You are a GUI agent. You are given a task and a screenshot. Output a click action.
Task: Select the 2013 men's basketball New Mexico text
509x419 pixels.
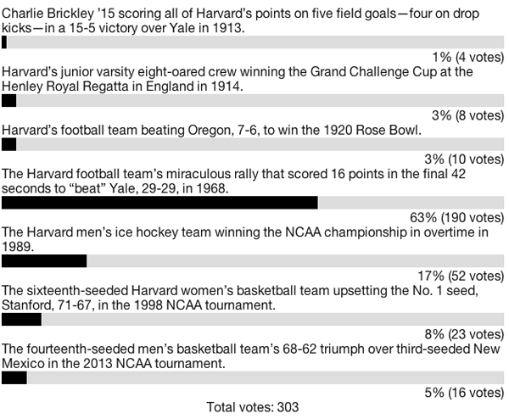(x=250, y=356)
